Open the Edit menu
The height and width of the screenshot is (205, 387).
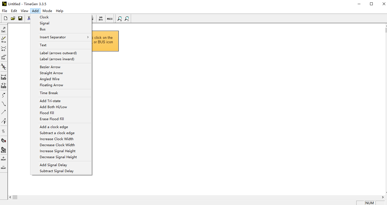[14, 11]
